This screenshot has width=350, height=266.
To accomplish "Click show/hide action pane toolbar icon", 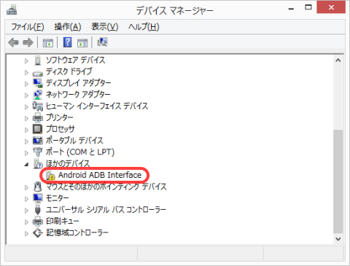I will click(82, 43).
